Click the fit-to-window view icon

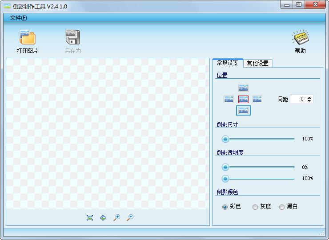click(103, 217)
